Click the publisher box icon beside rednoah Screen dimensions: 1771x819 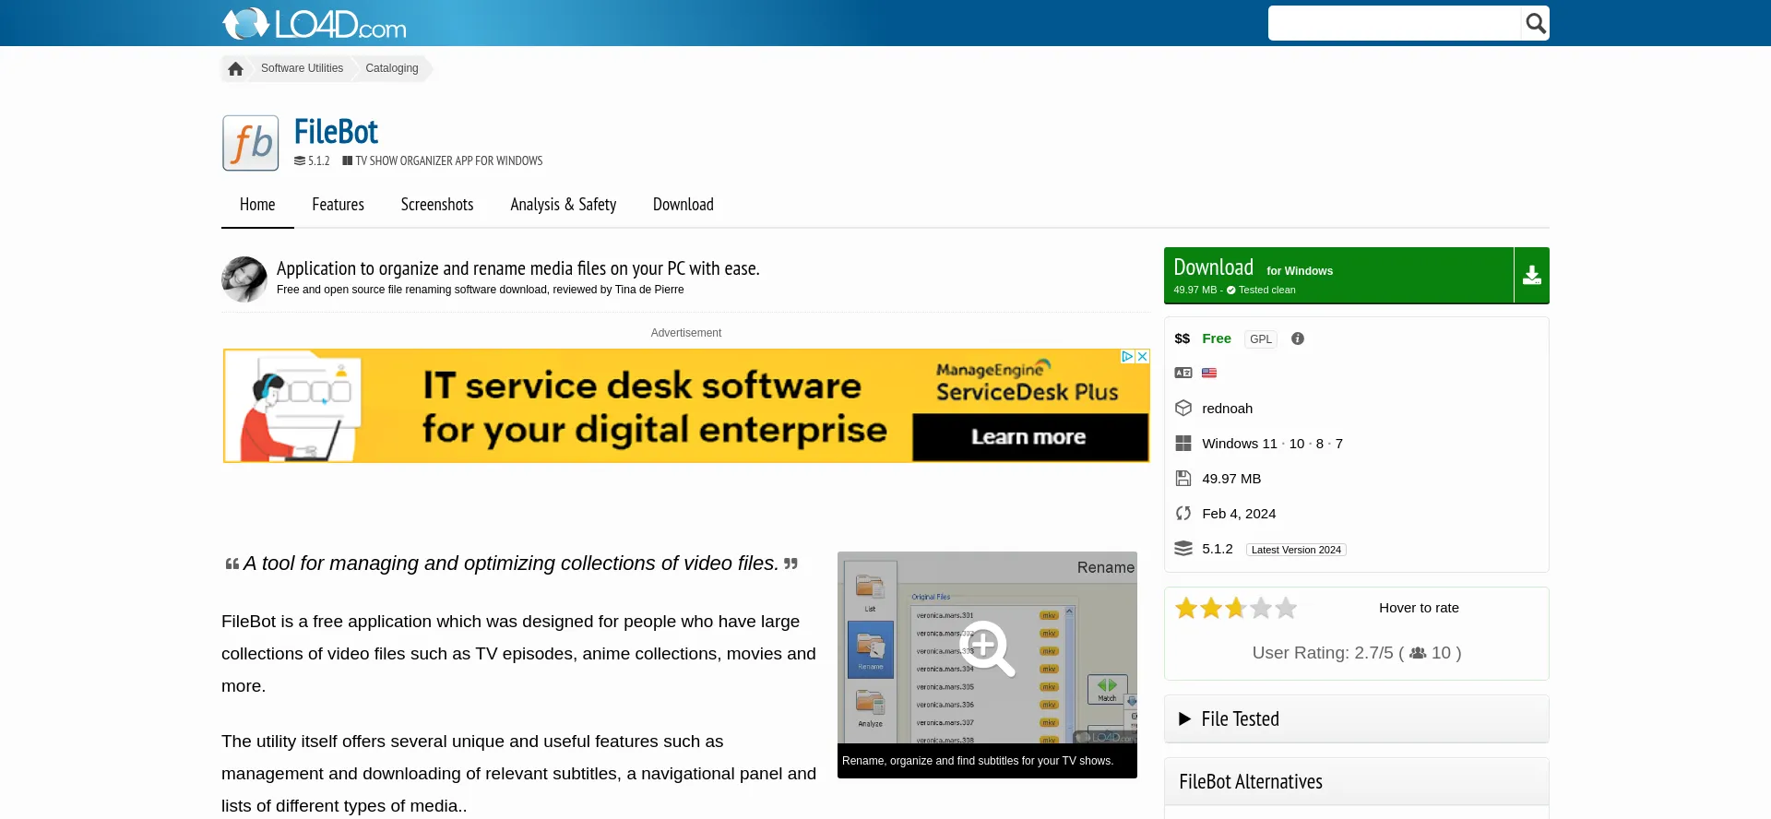(x=1183, y=408)
